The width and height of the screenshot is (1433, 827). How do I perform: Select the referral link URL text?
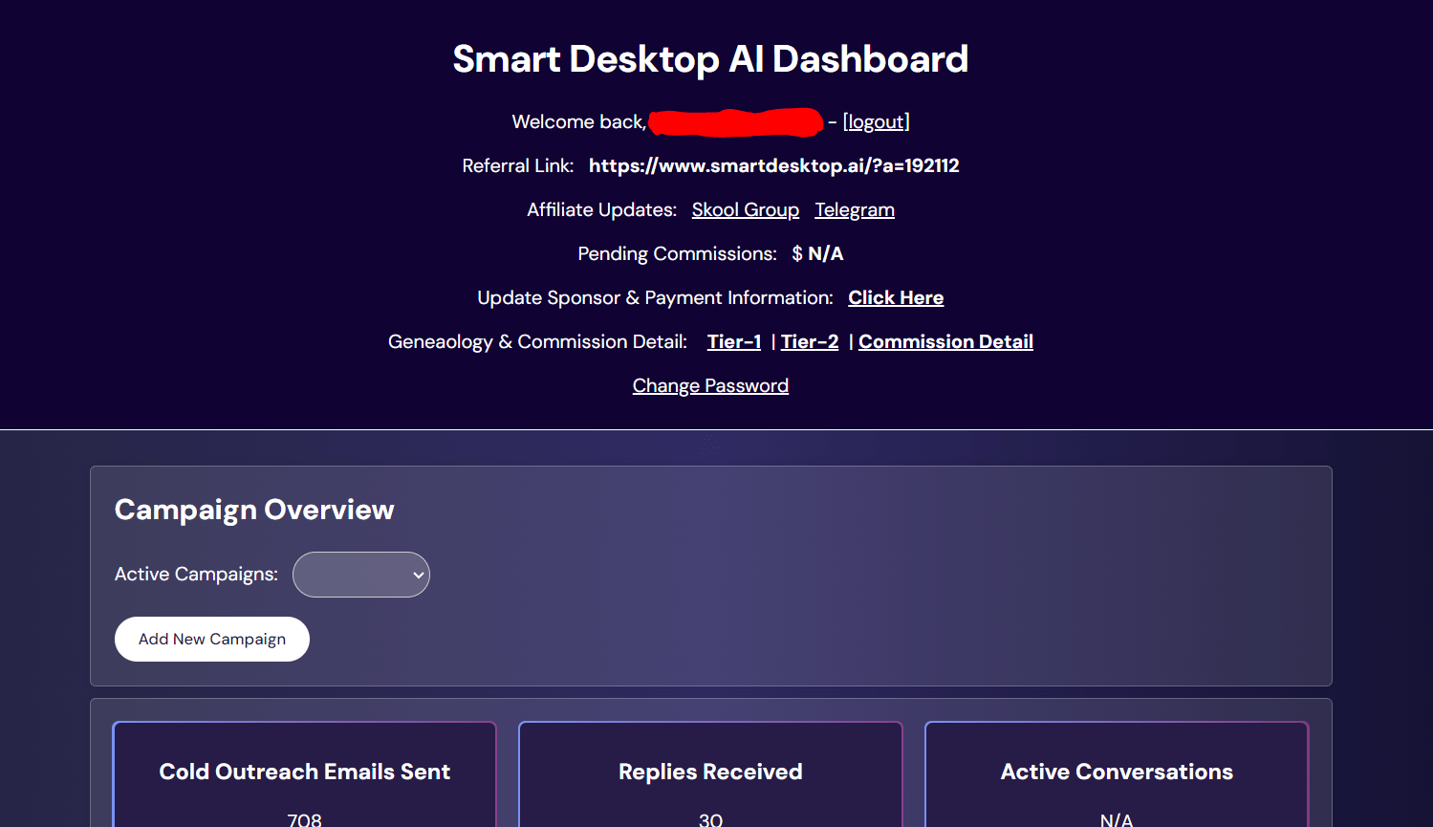click(773, 165)
